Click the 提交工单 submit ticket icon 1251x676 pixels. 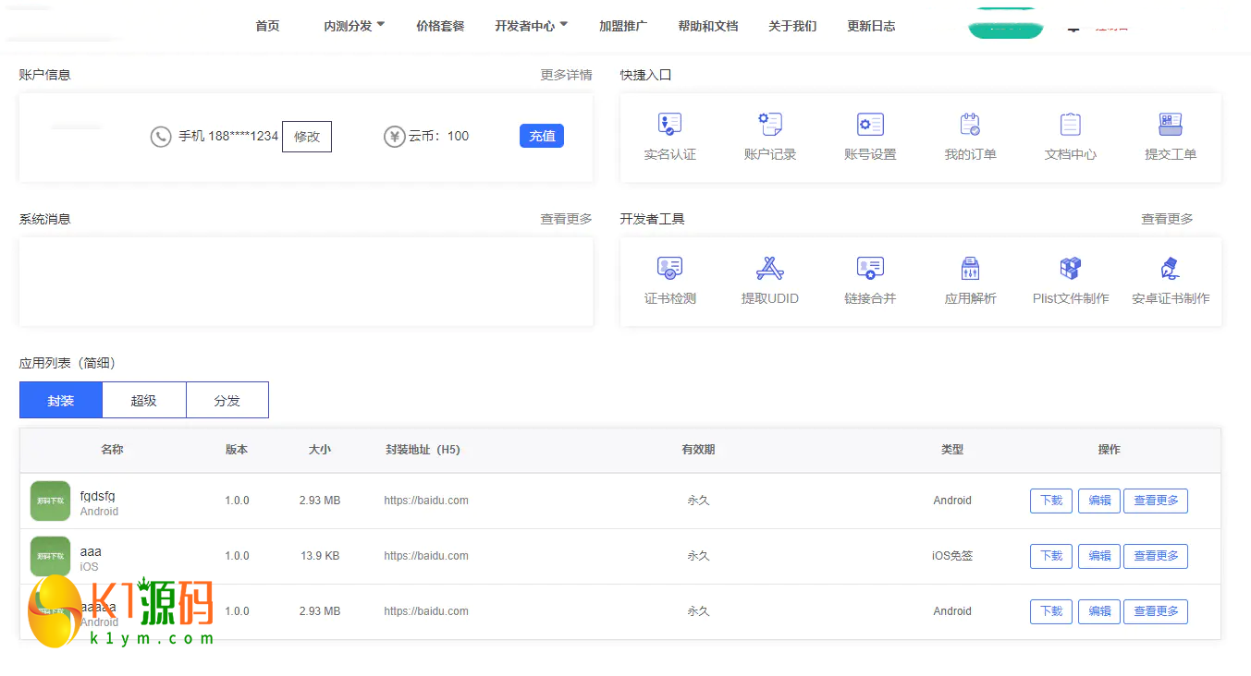coord(1170,125)
